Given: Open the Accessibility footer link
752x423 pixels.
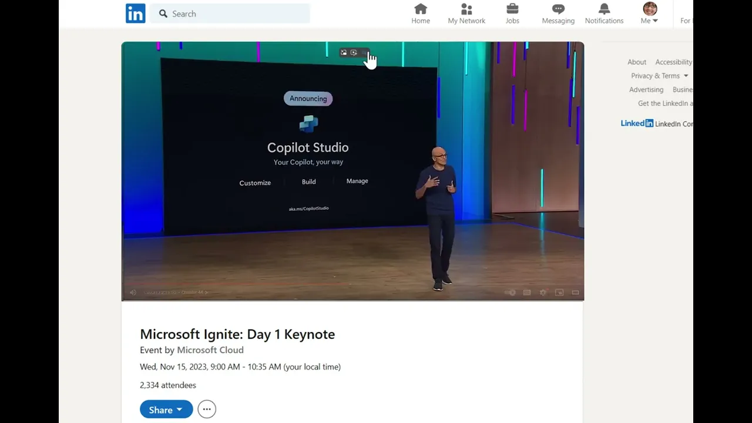Looking at the screenshot, I should coord(674,62).
